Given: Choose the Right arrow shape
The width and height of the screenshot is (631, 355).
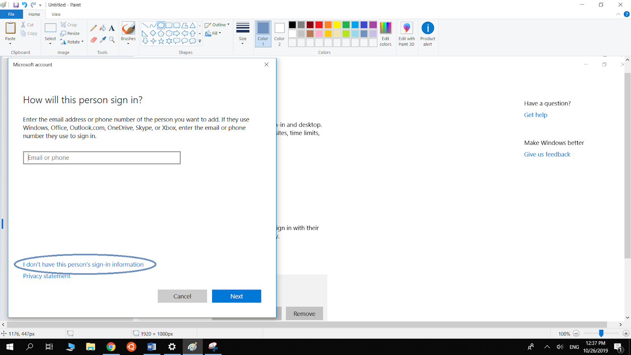Looking at the screenshot, I should coord(177,34).
